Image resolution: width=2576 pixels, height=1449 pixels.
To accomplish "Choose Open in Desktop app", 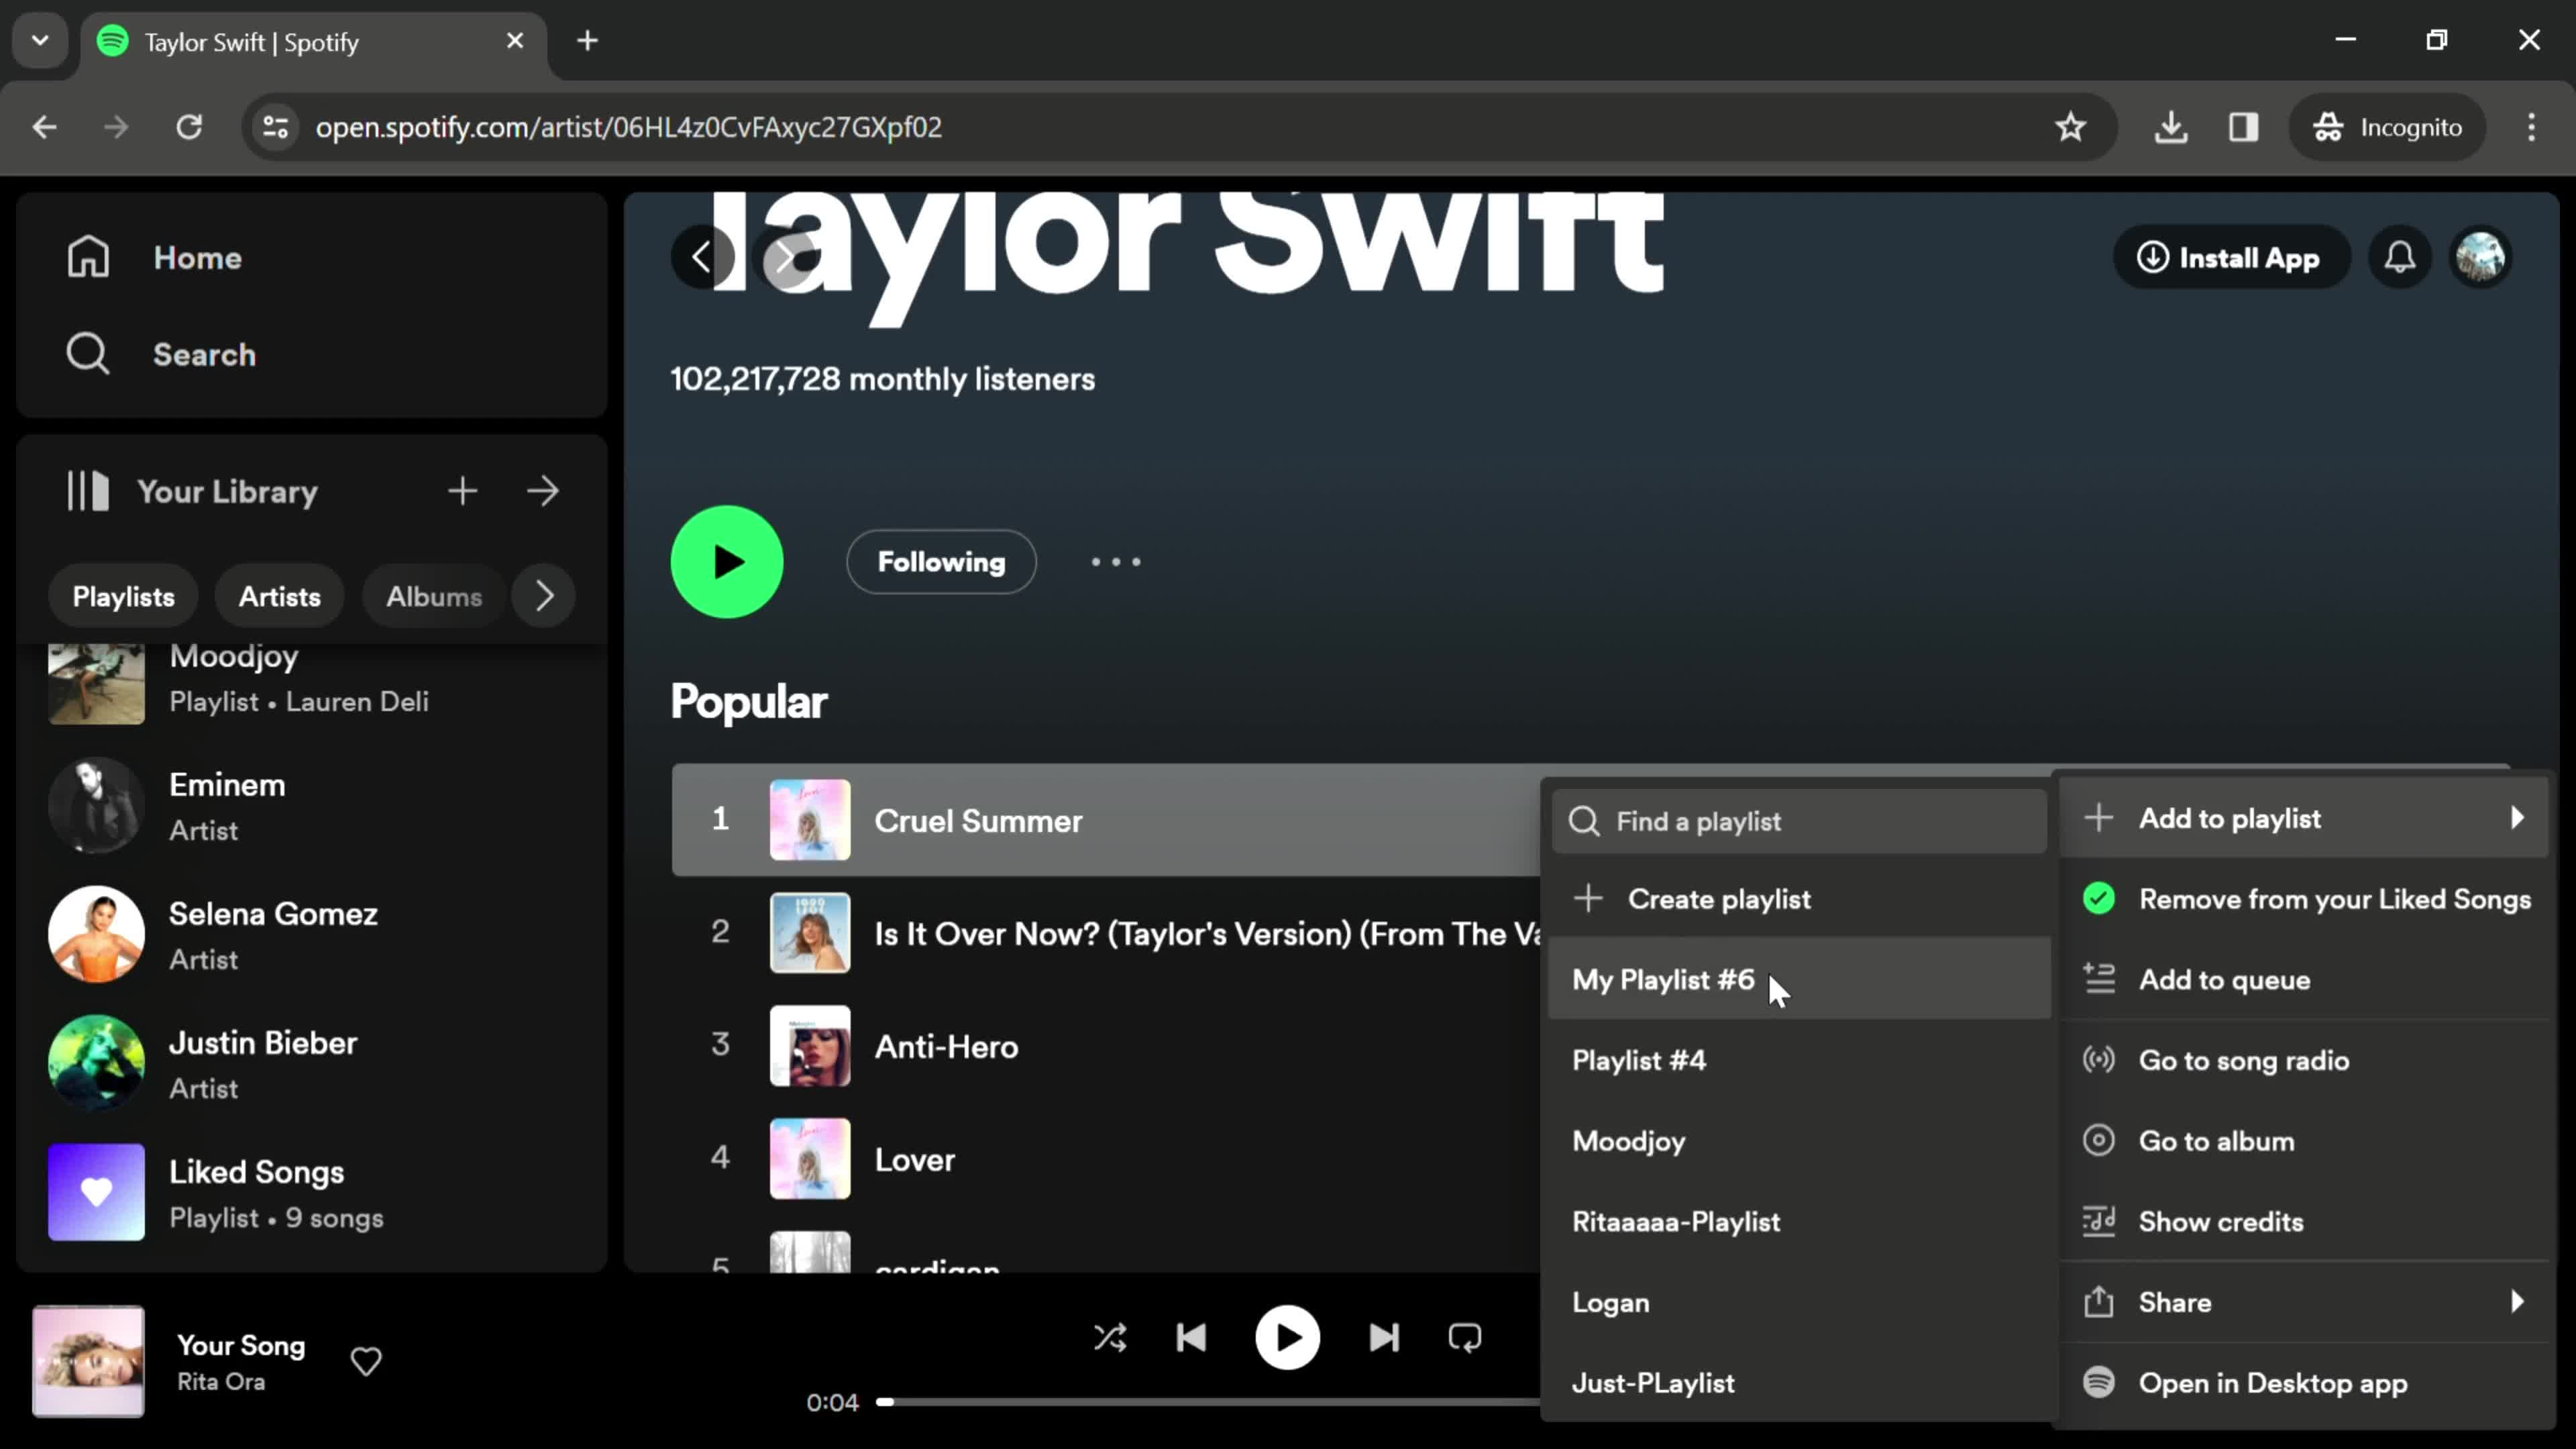I will 2304,1383.
